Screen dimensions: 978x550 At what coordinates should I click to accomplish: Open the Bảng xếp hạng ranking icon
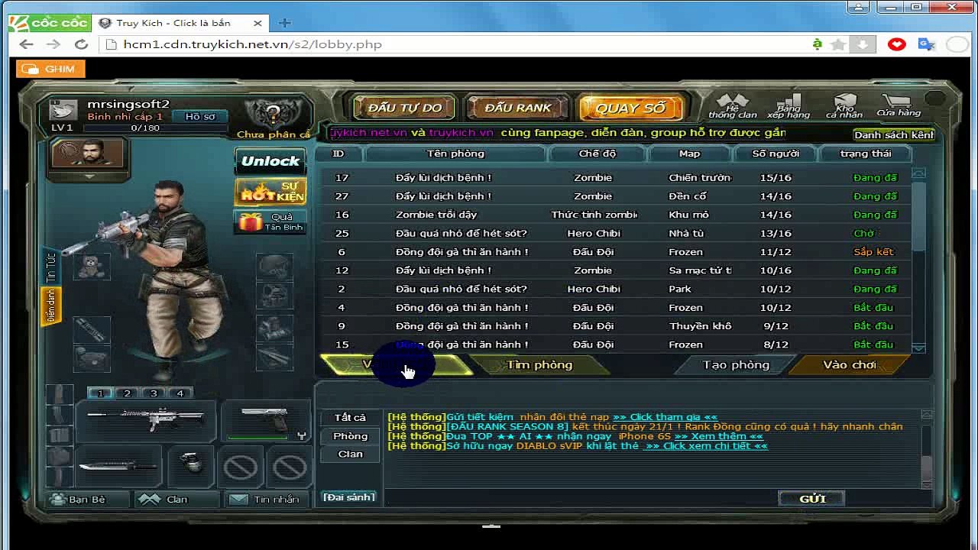click(x=788, y=106)
